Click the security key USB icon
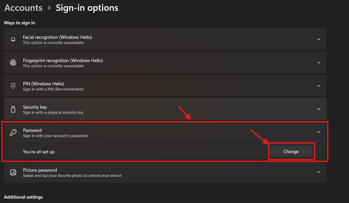 click(13, 109)
